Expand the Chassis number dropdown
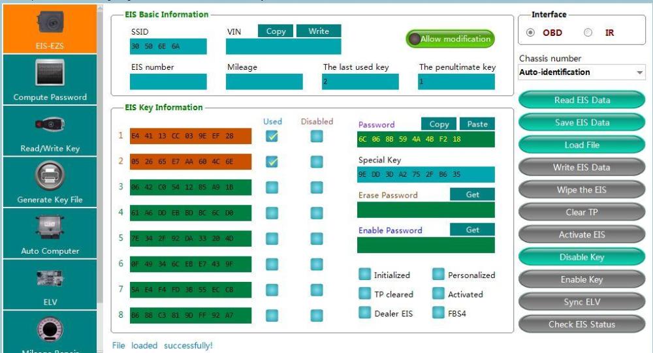The height and width of the screenshot is (353, 653). pos(639,72)
